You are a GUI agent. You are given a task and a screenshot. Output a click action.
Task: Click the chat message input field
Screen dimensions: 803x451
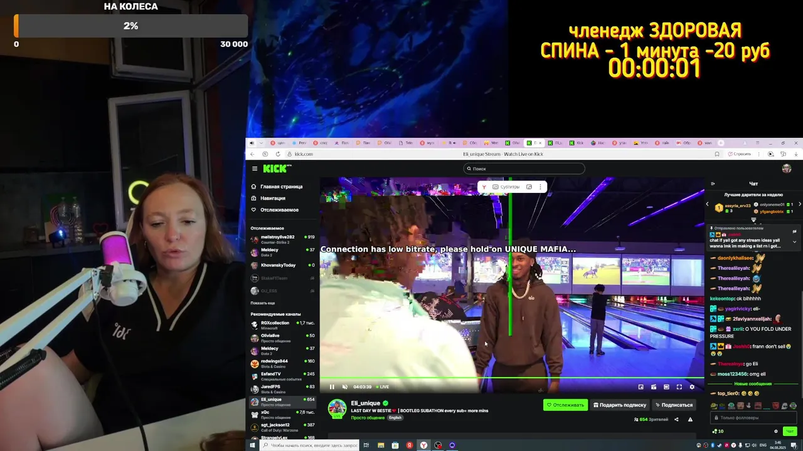753,418
